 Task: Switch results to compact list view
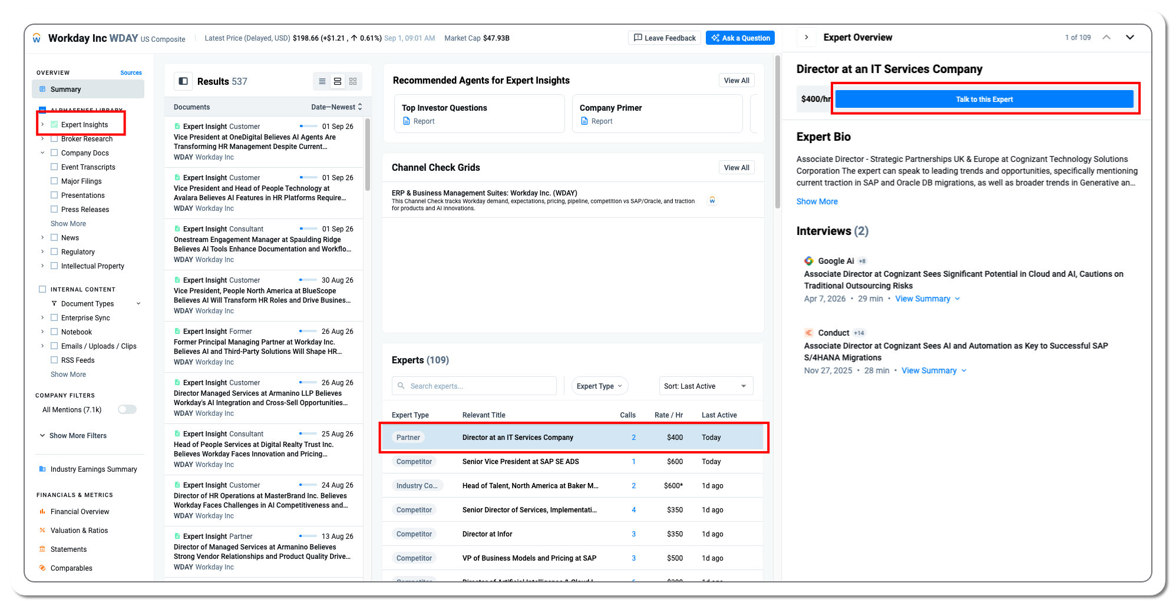pyautogui.click(x=322, y=81)
